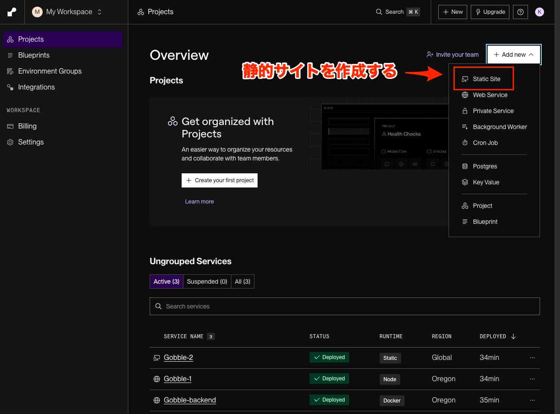The image size is (560, 414).
Task: Open the Learn more link
Action: (x=199, y=201)
